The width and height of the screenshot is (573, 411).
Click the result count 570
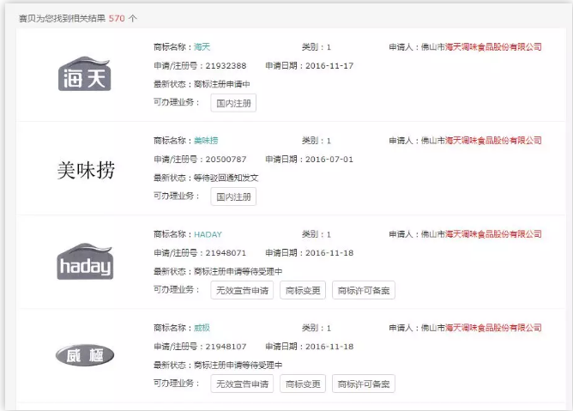point(117,18)
